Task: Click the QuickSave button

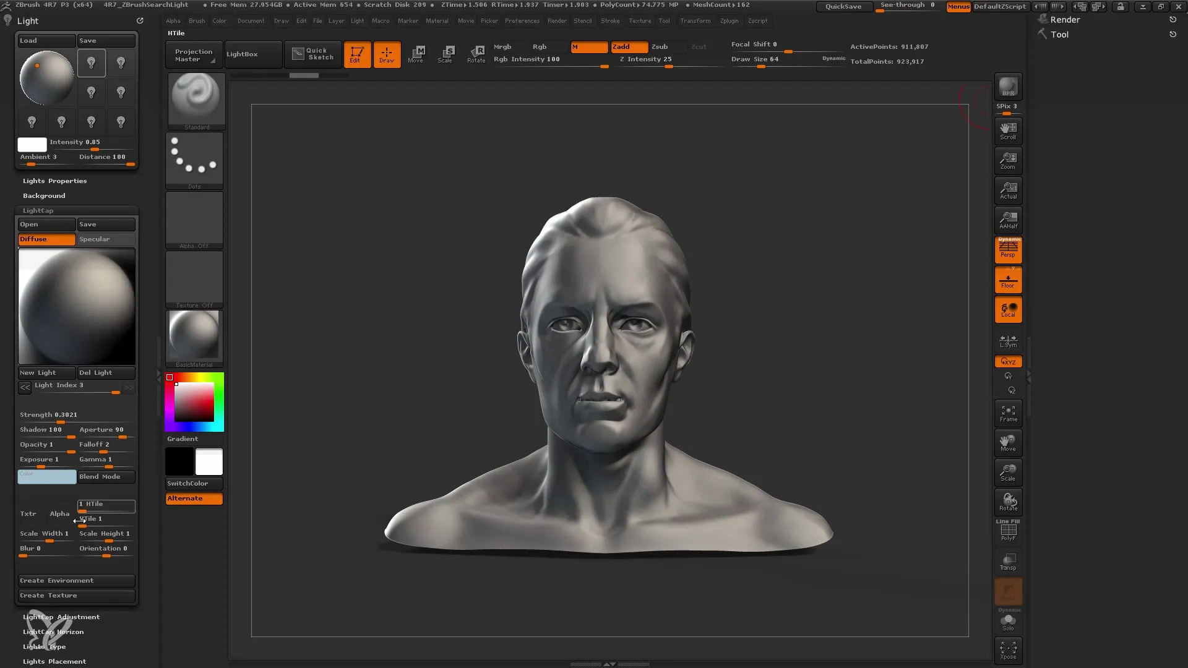Action: coord(843,7)
